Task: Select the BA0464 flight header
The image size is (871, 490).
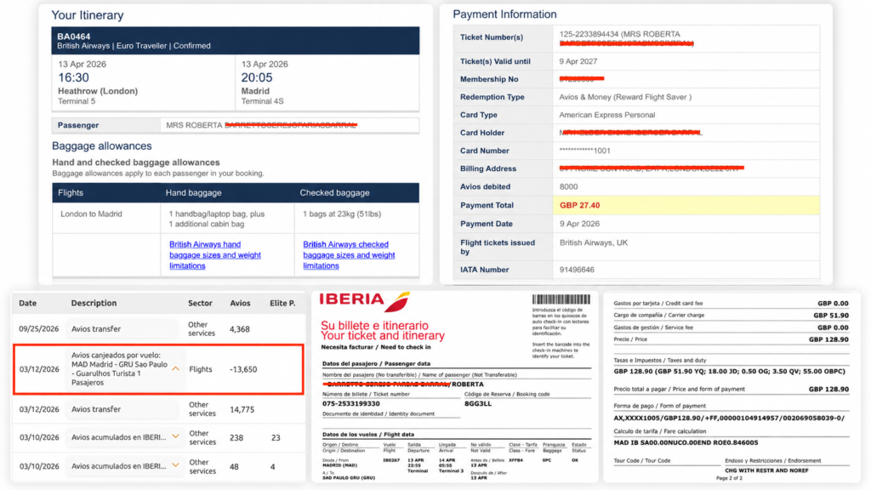Action: pyautogui.click(x=236, y=41)
